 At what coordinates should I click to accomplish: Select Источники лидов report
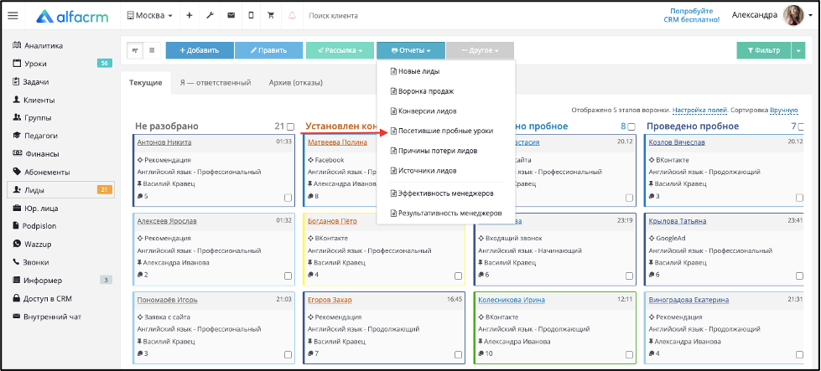423,170
